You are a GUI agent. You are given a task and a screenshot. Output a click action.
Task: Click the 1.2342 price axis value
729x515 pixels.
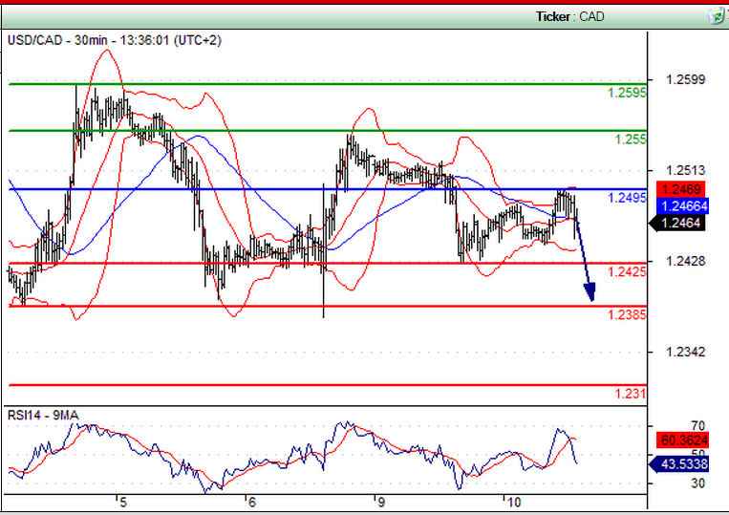tap(685, 352)
